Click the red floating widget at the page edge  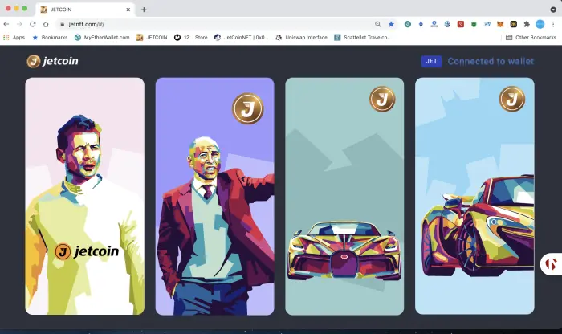pyautogui.click(x=552, y=264)
